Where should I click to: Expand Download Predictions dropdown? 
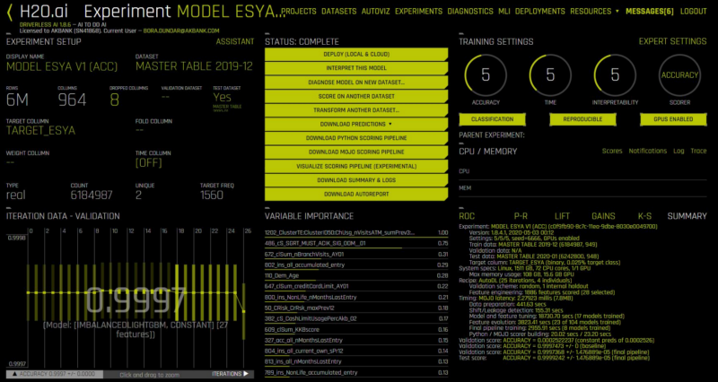(x=356, y=124)
